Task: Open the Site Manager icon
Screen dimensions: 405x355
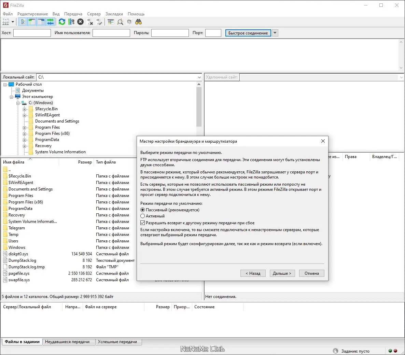Action: coord(6,22)
